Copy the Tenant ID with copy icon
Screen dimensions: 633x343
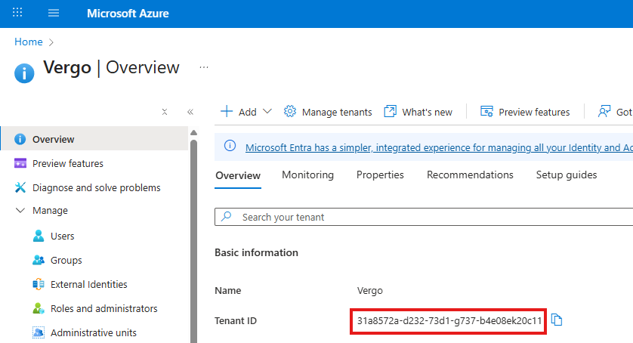[557, 320]
